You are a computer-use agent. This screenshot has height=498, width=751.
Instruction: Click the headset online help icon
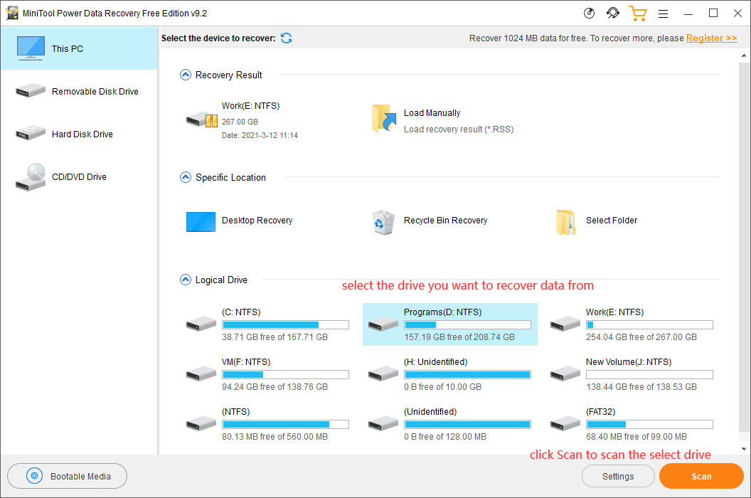(x=613, y=13)
